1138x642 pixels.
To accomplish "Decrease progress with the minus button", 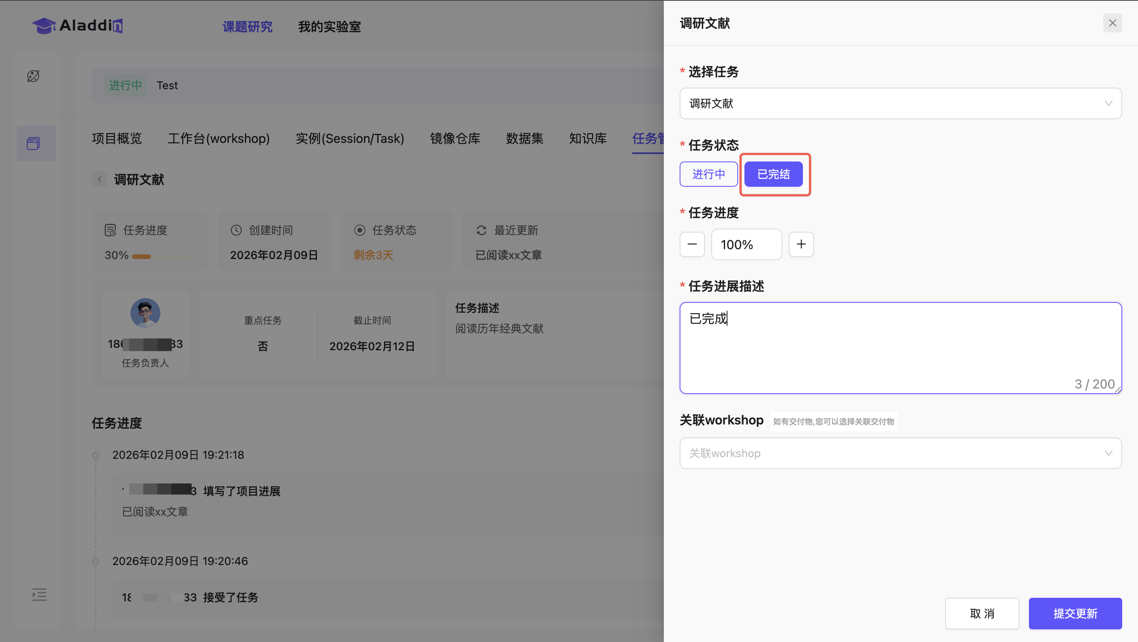I will (x=692, y=244).
